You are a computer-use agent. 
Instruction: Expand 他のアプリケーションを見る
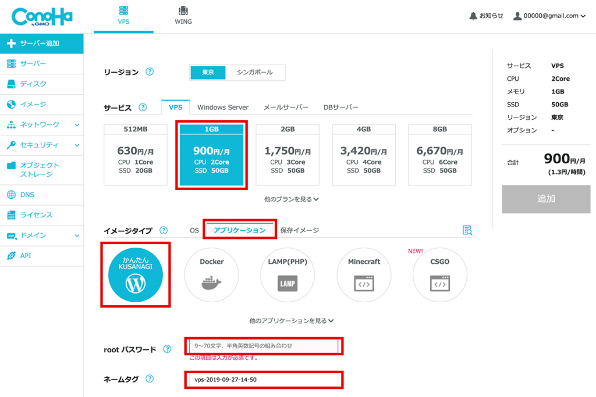292,321
